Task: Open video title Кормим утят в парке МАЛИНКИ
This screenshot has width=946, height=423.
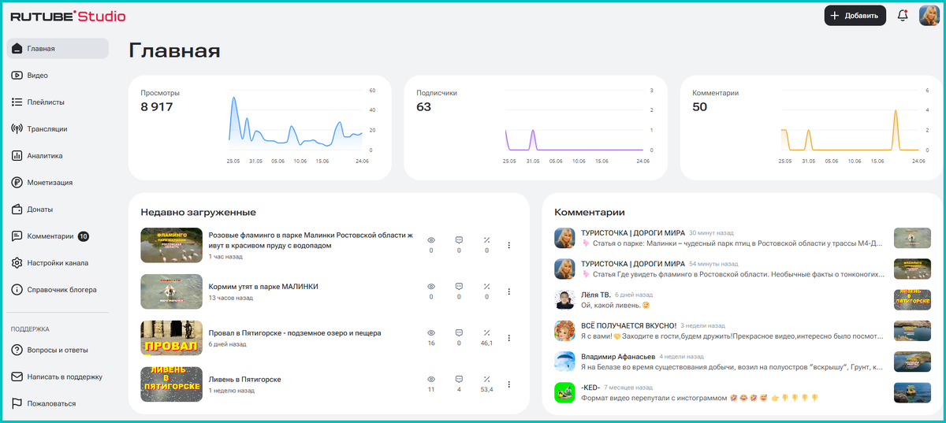Action: click(263, 287)
